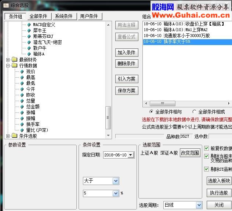Click the 选股入板块 button
The image size is (232, 211).
click(x=219, y=181)
